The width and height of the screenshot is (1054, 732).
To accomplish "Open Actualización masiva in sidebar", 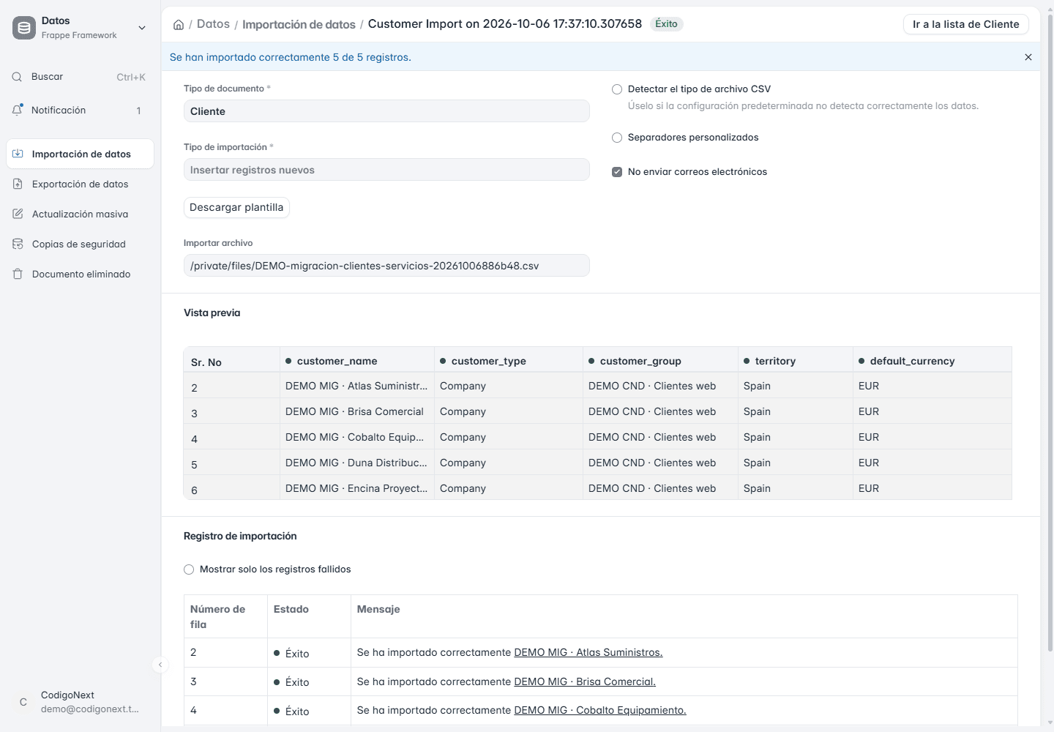I will click(81, 214).
